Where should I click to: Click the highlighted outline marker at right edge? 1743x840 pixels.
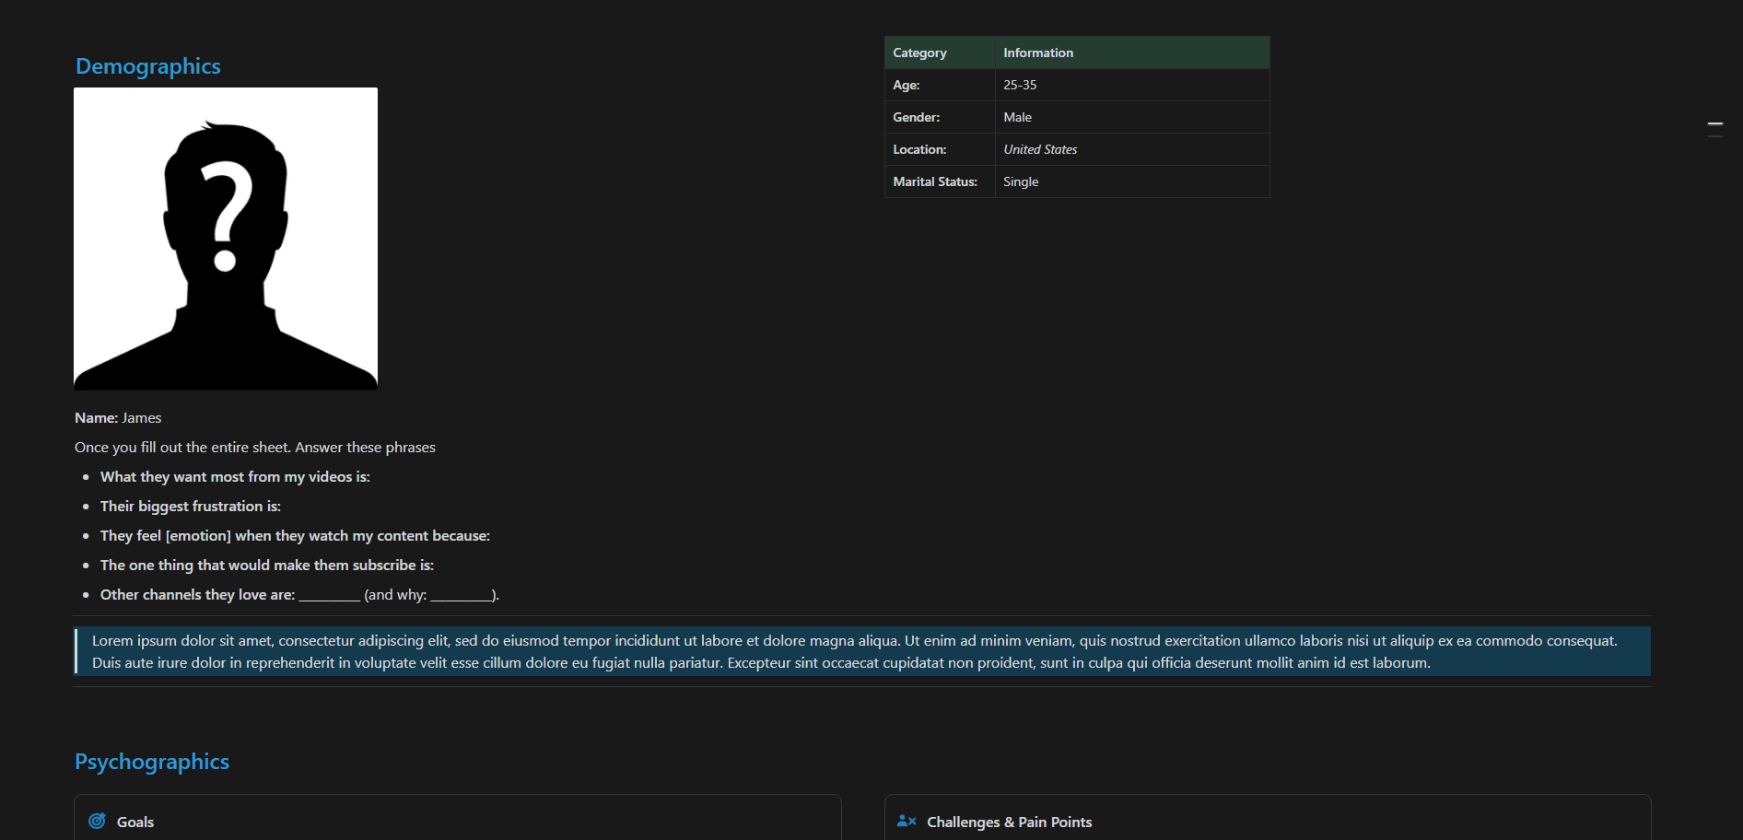point(1714,123)
